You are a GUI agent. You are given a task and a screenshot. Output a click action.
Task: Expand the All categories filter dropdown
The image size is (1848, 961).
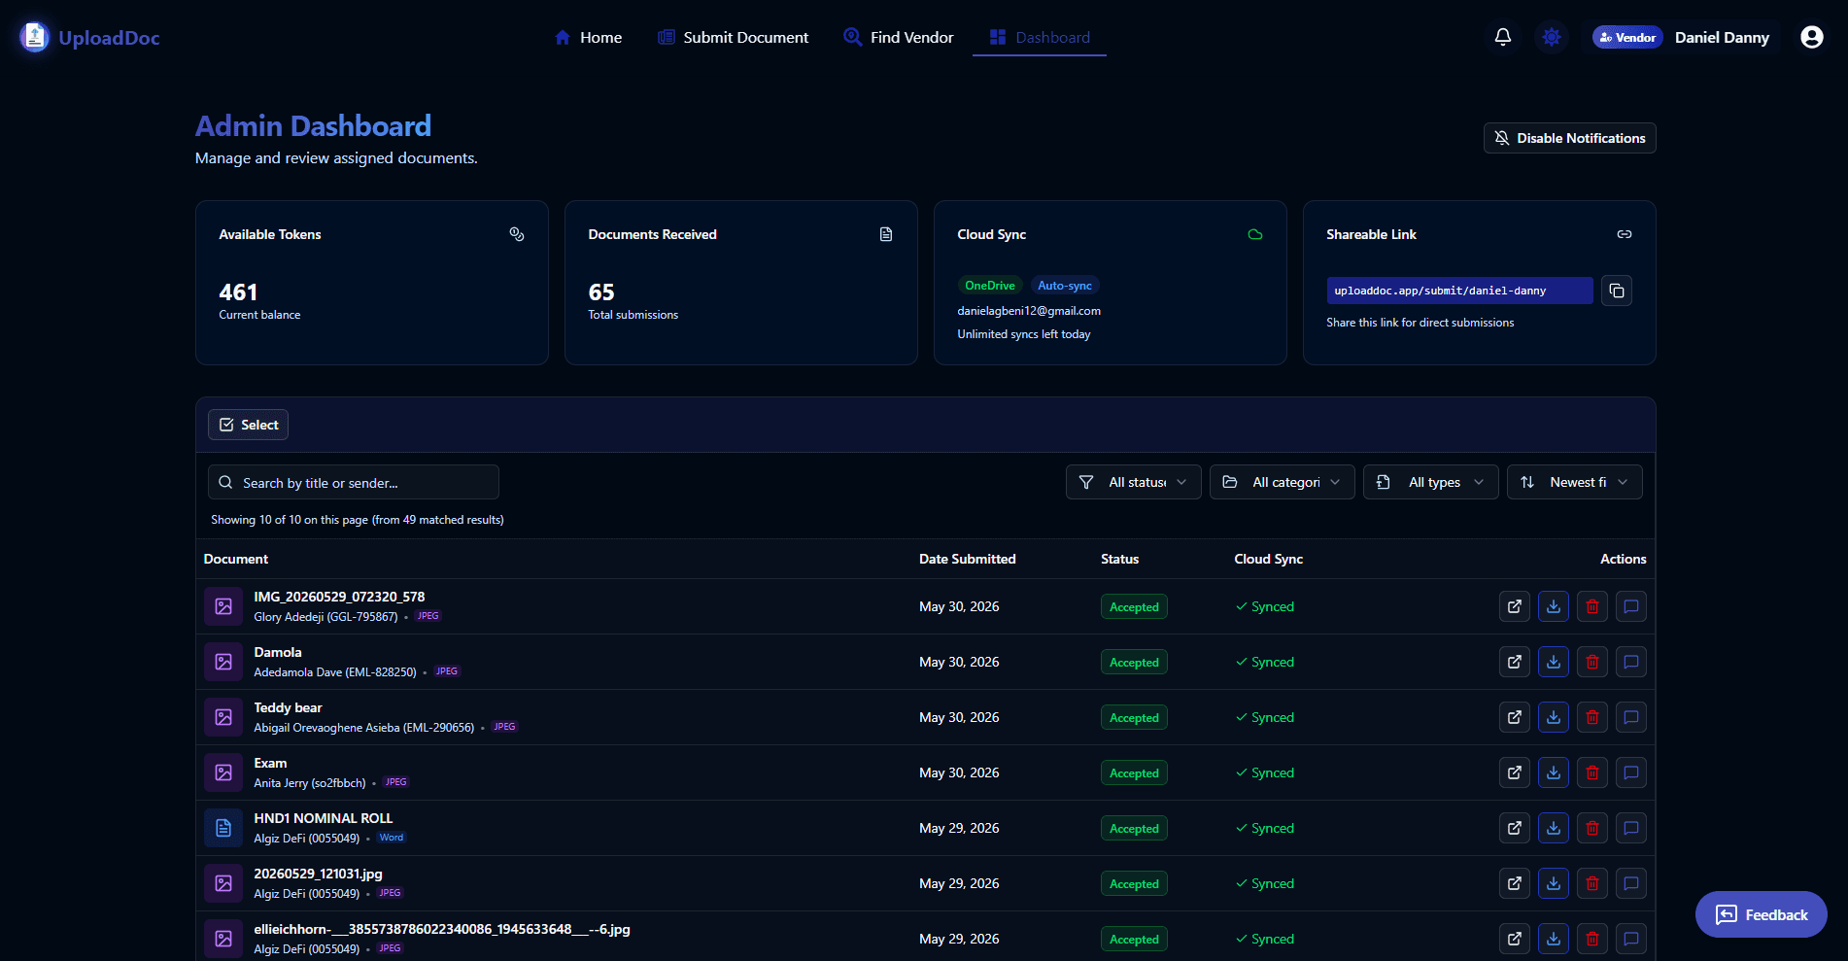[x=1282, y=482]
